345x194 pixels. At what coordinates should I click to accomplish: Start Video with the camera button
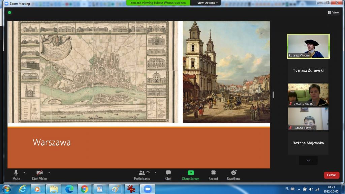click(39, 175)
